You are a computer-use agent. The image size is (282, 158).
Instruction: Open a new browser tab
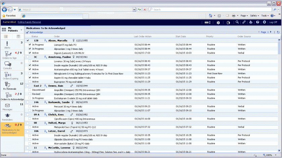click(86, 16)
